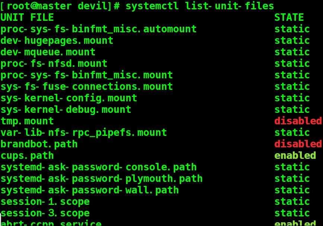Click the disabled state for brandbot.path
Screen dimensions: 323x226
pyautogui.click(x=298, y=144)
